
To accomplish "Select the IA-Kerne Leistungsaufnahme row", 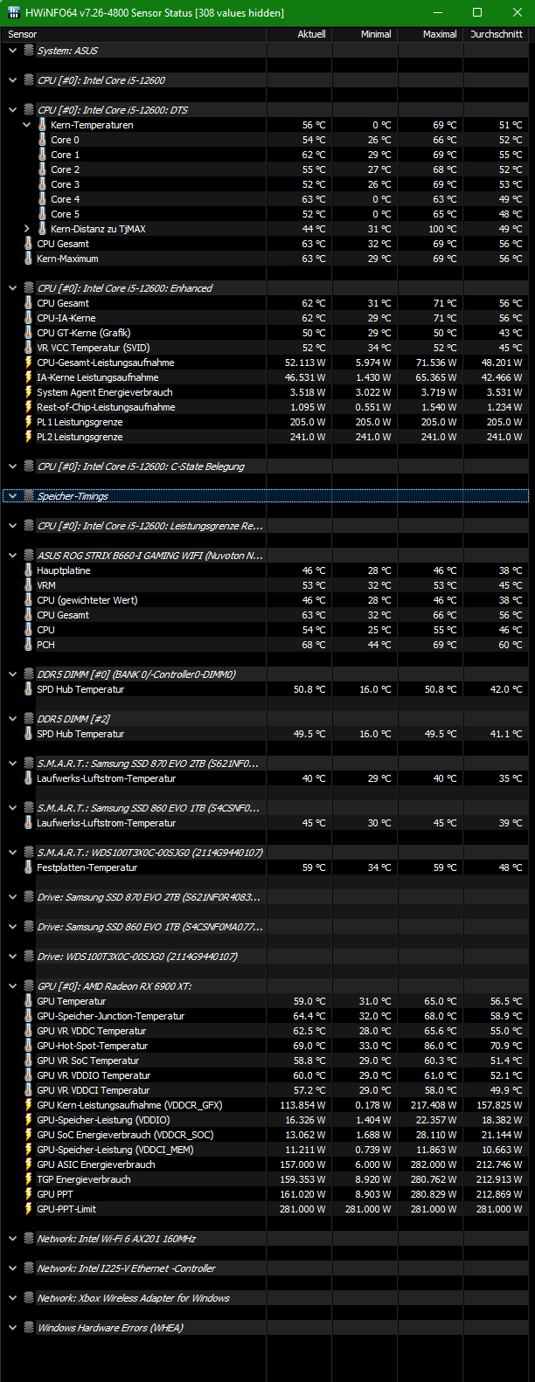I will pyautogui.click(x=266, y=377).
